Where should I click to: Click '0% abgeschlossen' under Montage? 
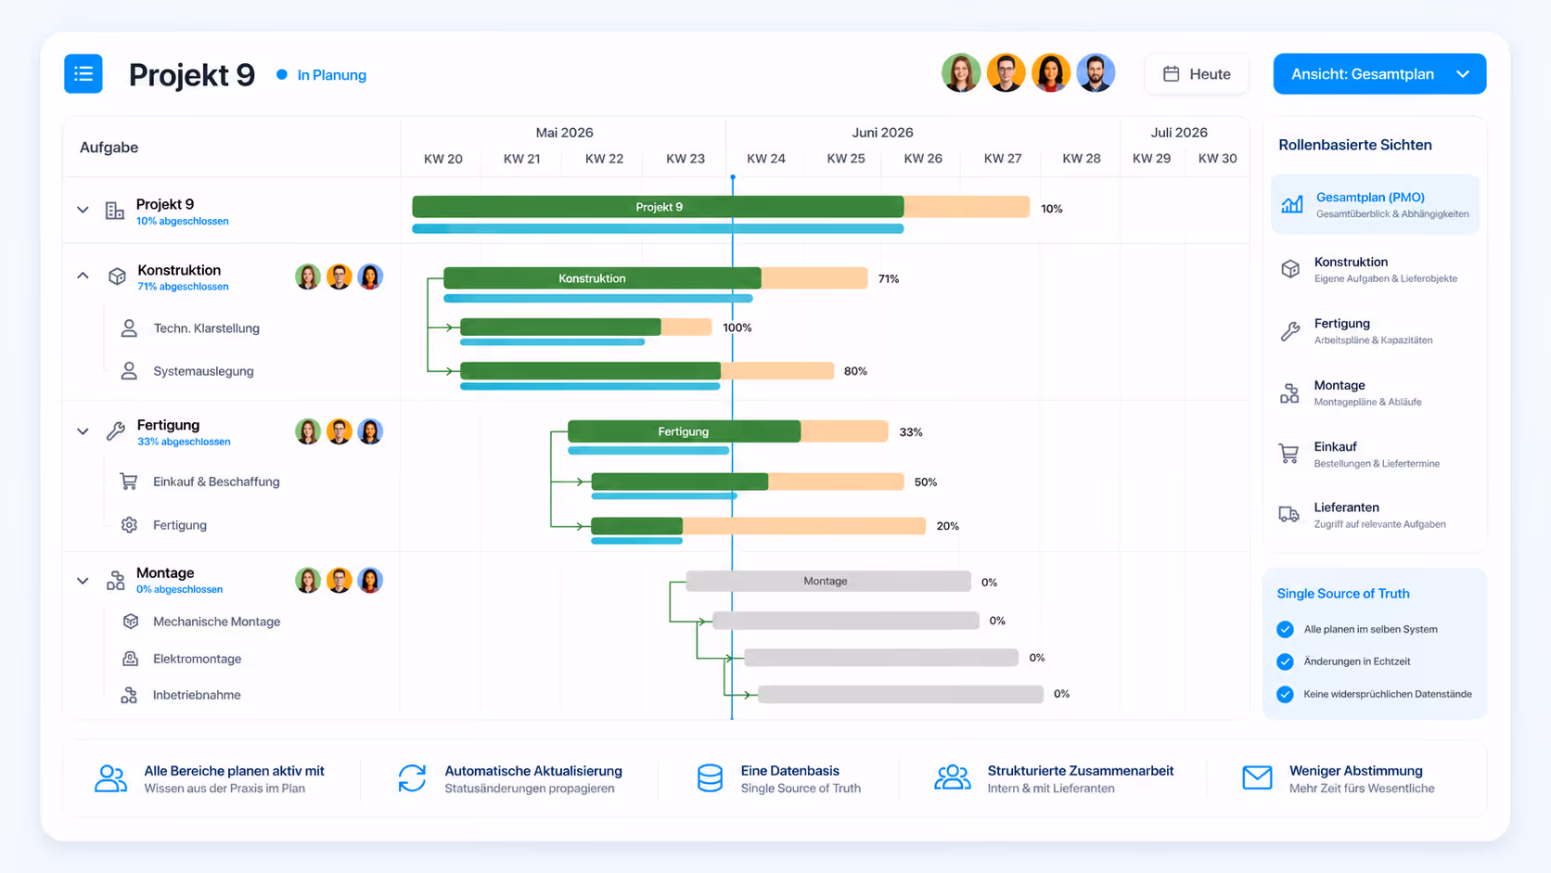[180, 589]
